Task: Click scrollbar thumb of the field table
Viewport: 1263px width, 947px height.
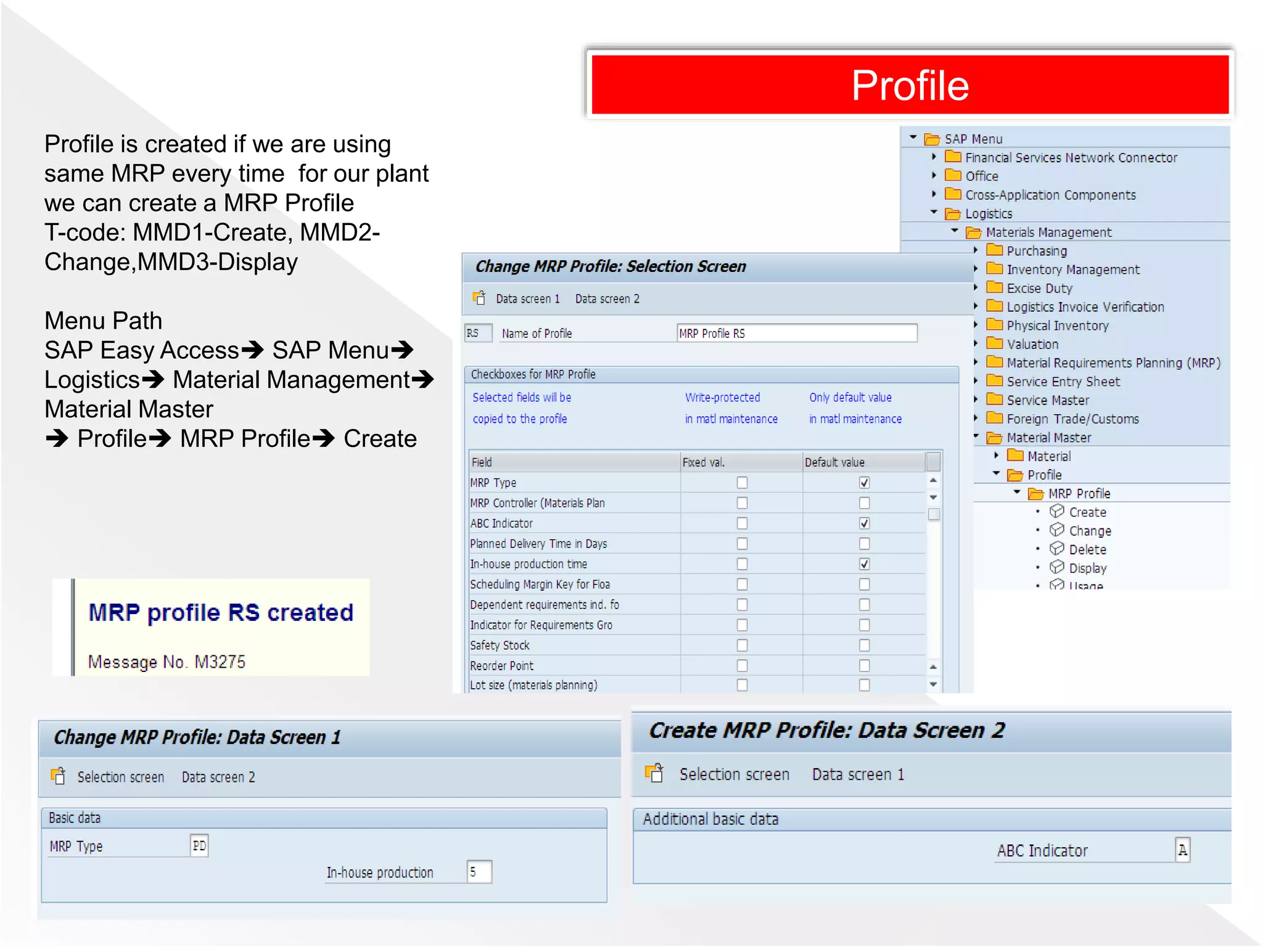Action: [934, 514]
